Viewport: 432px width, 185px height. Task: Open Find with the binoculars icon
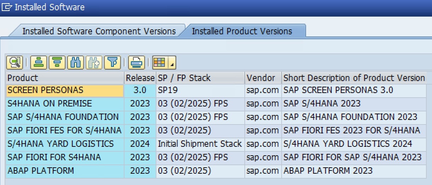point(75,63)
